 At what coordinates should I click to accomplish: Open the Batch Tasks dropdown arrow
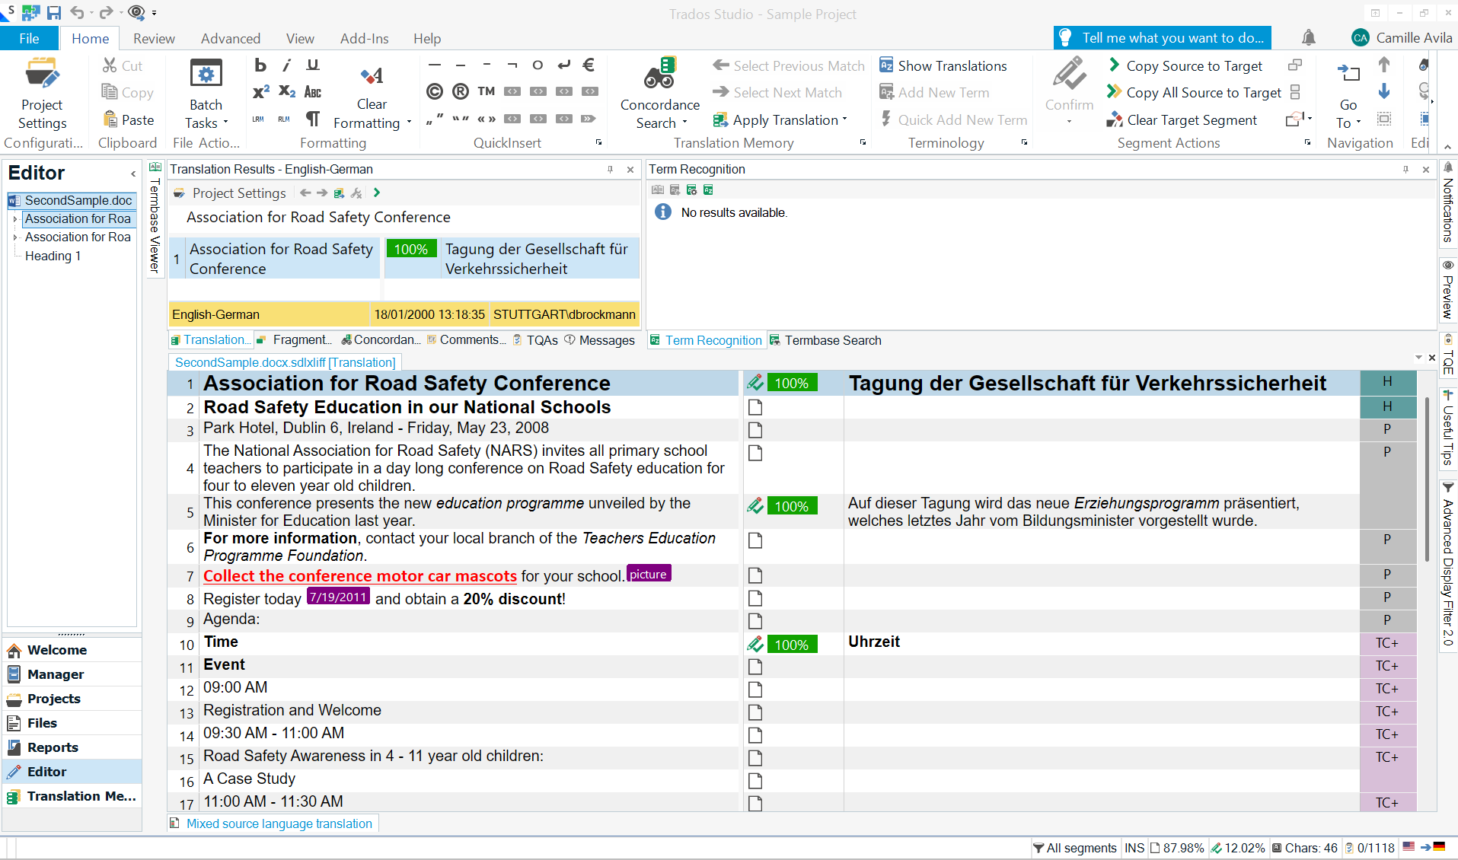click(225, 123)
